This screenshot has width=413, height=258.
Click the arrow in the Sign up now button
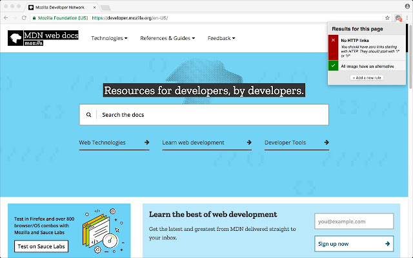[387, 244]
